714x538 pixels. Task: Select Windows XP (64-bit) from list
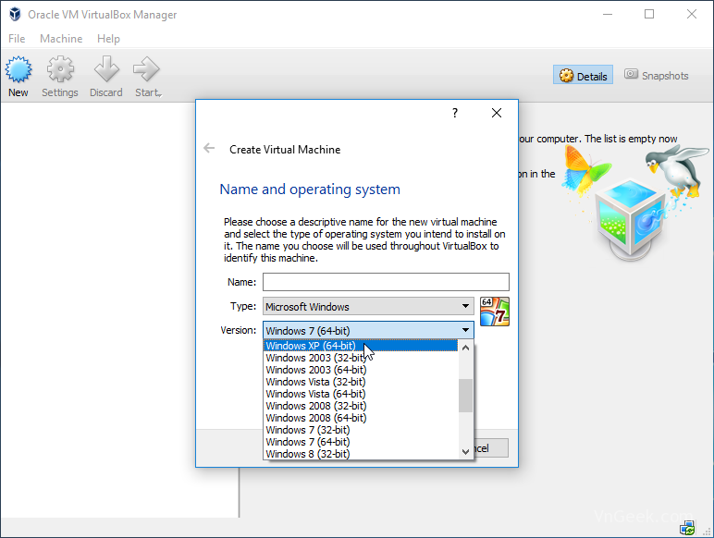[x=361, y=346]
